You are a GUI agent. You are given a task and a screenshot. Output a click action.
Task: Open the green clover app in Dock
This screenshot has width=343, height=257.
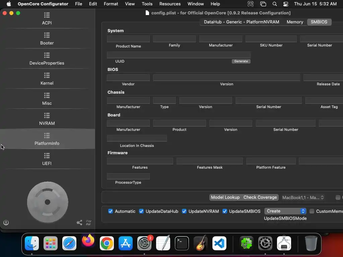coord(246,243)
